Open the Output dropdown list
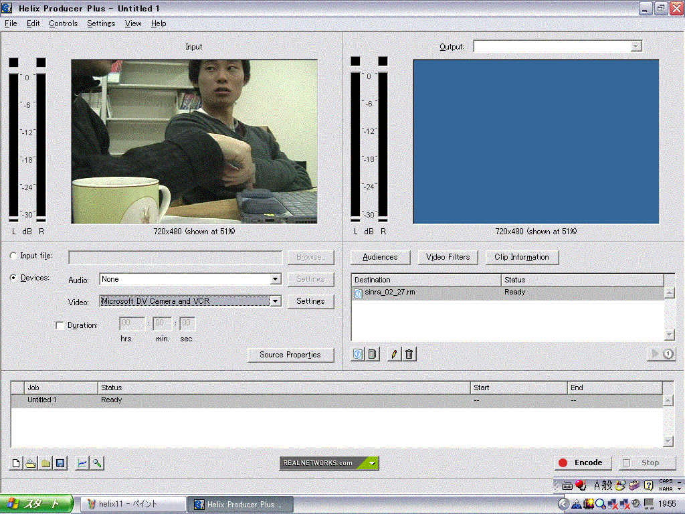Screen dimensions: 685x514 [x=636, y=46]
